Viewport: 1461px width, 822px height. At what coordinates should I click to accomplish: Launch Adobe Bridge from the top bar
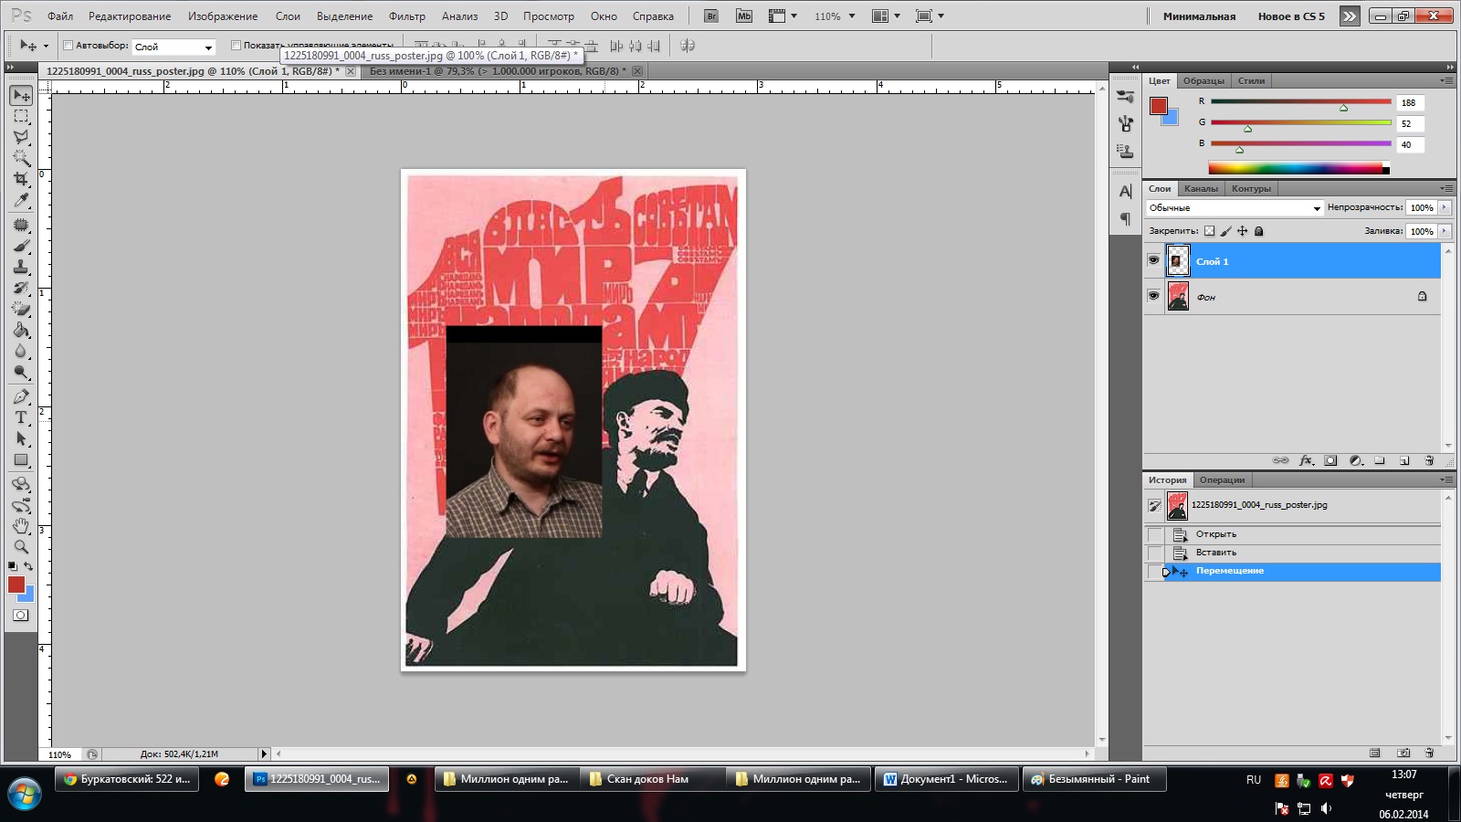coord(711,16)
